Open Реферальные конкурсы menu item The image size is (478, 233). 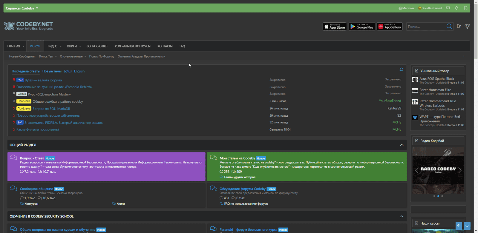click(133, 46)
